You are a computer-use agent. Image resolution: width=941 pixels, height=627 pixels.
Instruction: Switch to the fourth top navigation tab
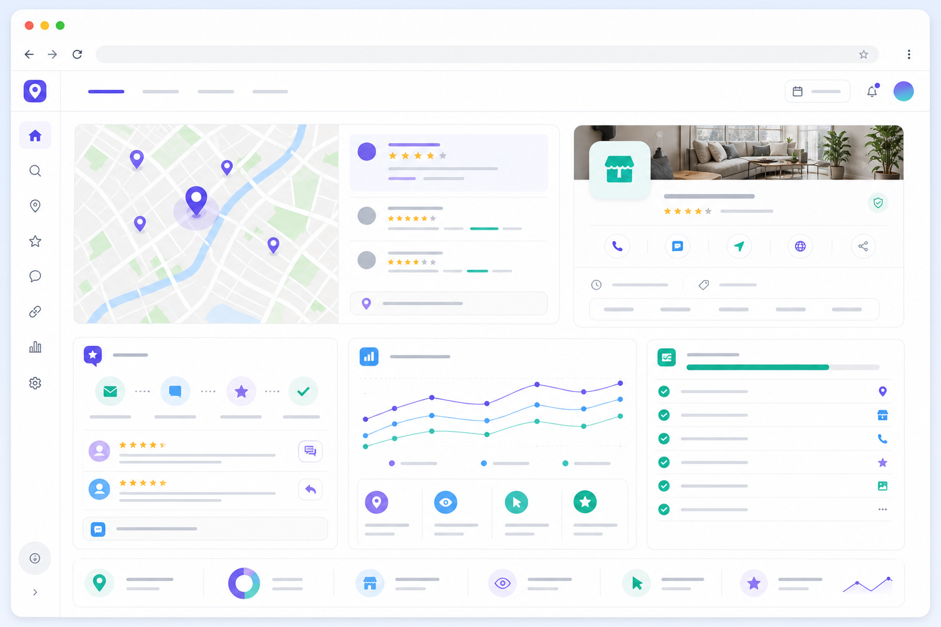click(270, 91)
